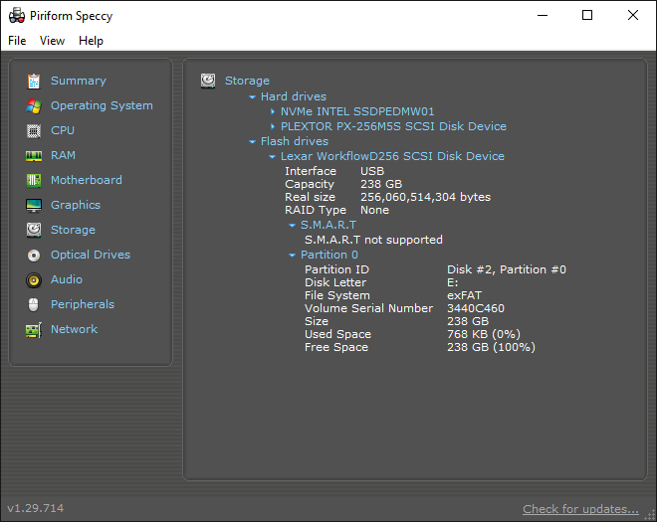Open the View menu
The height and width of the screenshot is (522, 657).
click(x=52, y=41)
